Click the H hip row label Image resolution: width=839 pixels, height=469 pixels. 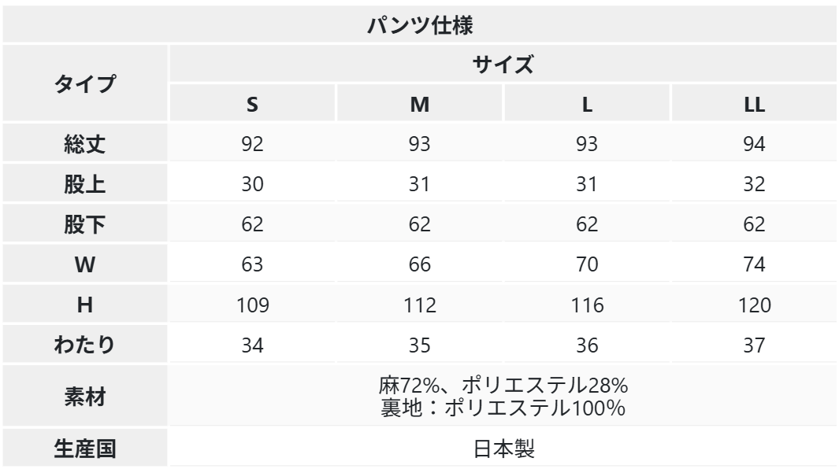coord(84,305)
